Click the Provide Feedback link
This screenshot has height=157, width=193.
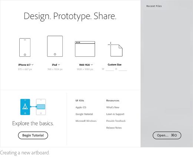(x=116, y=121)
